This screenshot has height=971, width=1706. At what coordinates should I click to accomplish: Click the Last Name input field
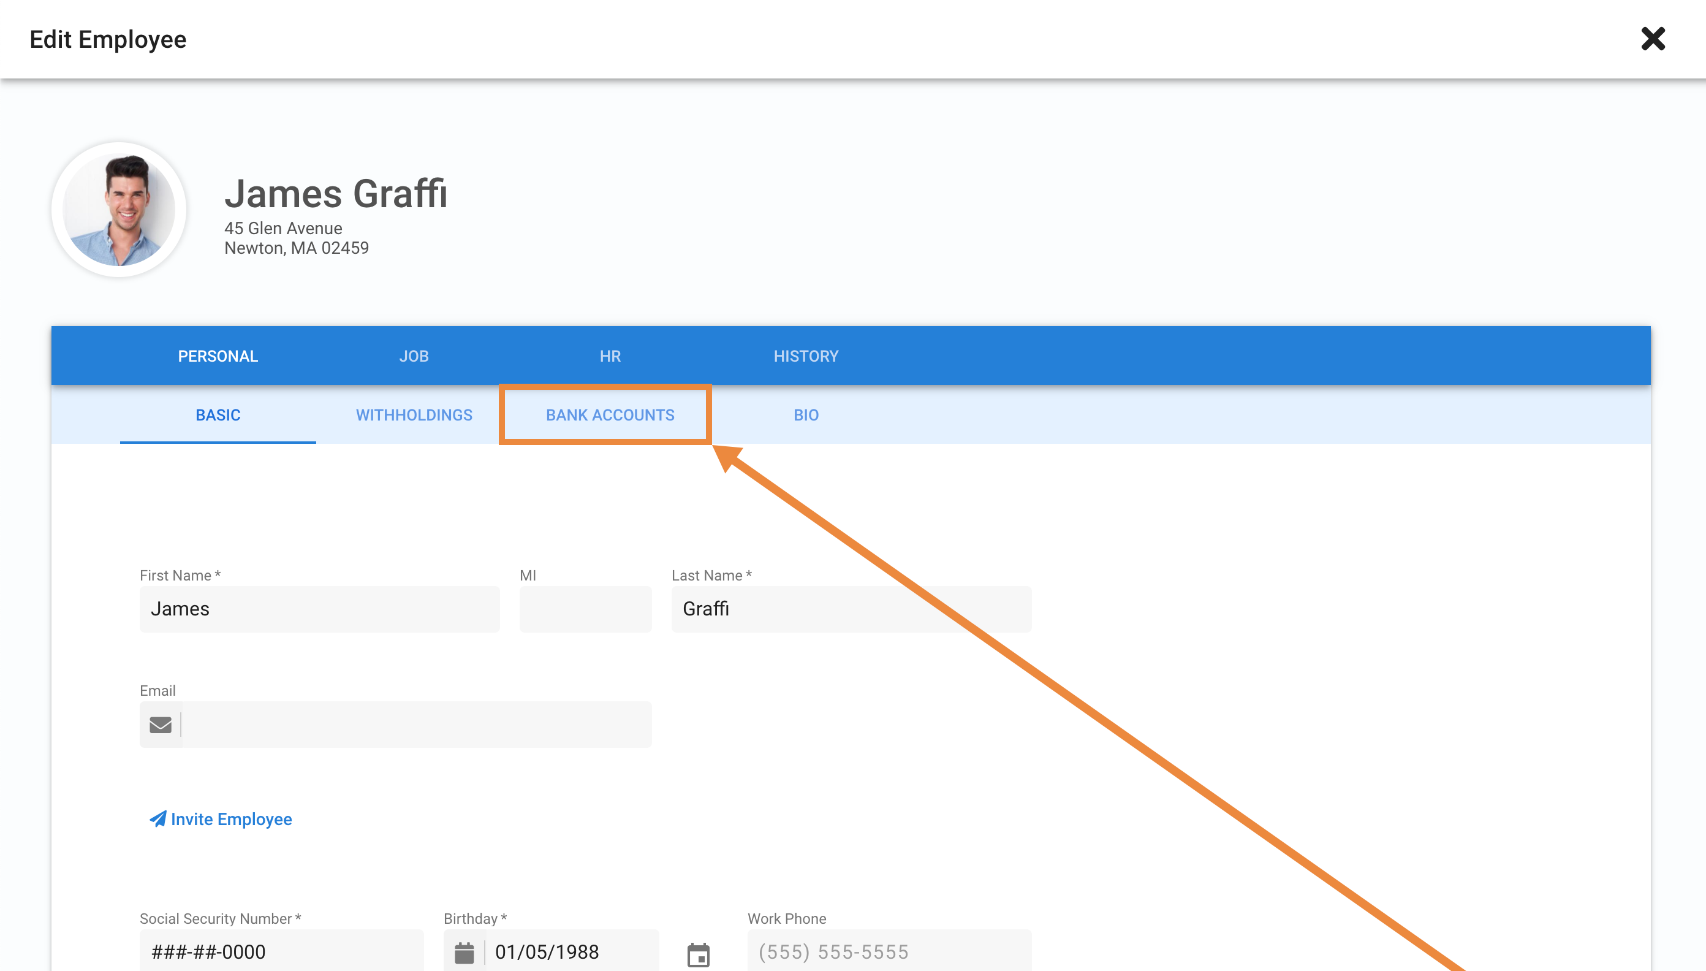(x=851, y=609)
